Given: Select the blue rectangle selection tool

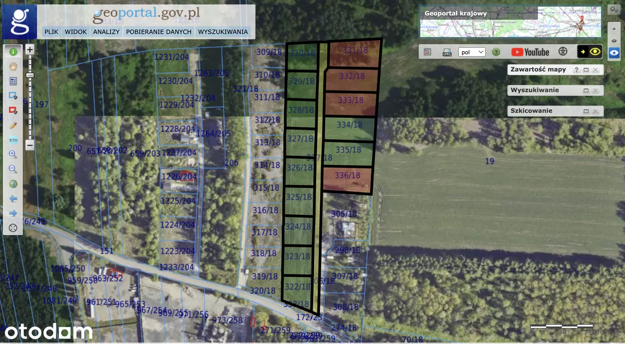Looking at the screenshot, I should [13, 96].
